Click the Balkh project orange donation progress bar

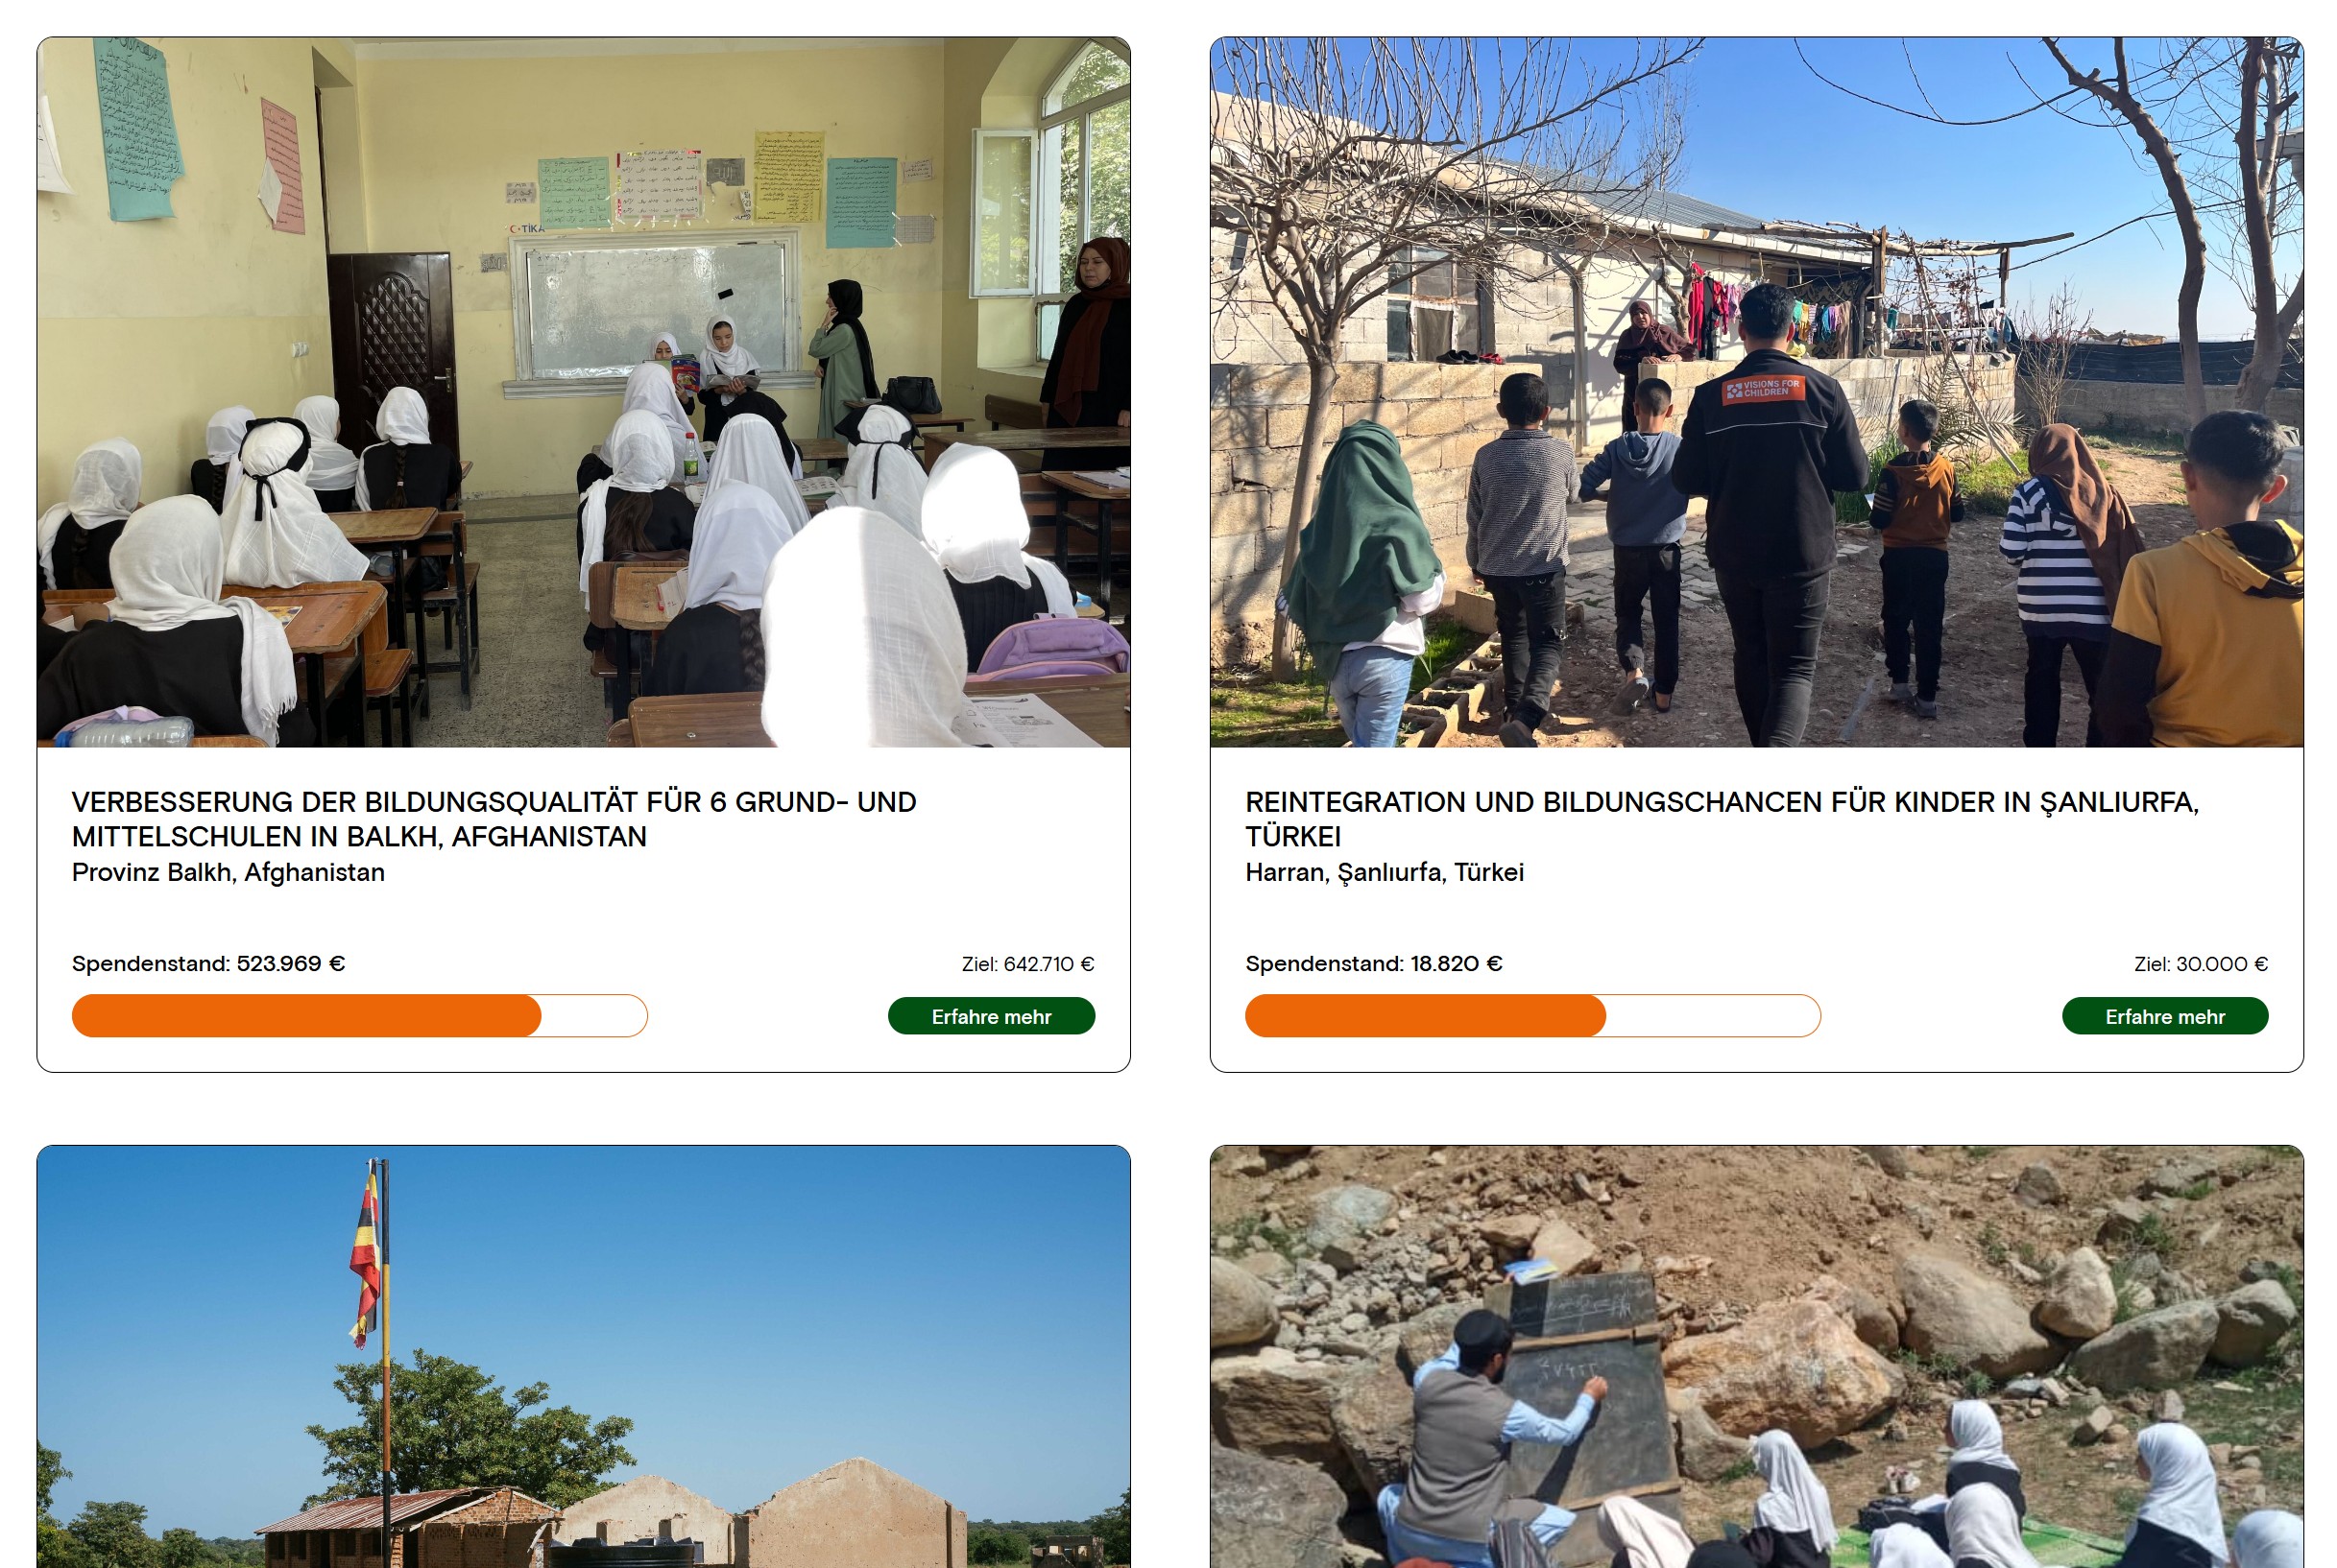359,1016
